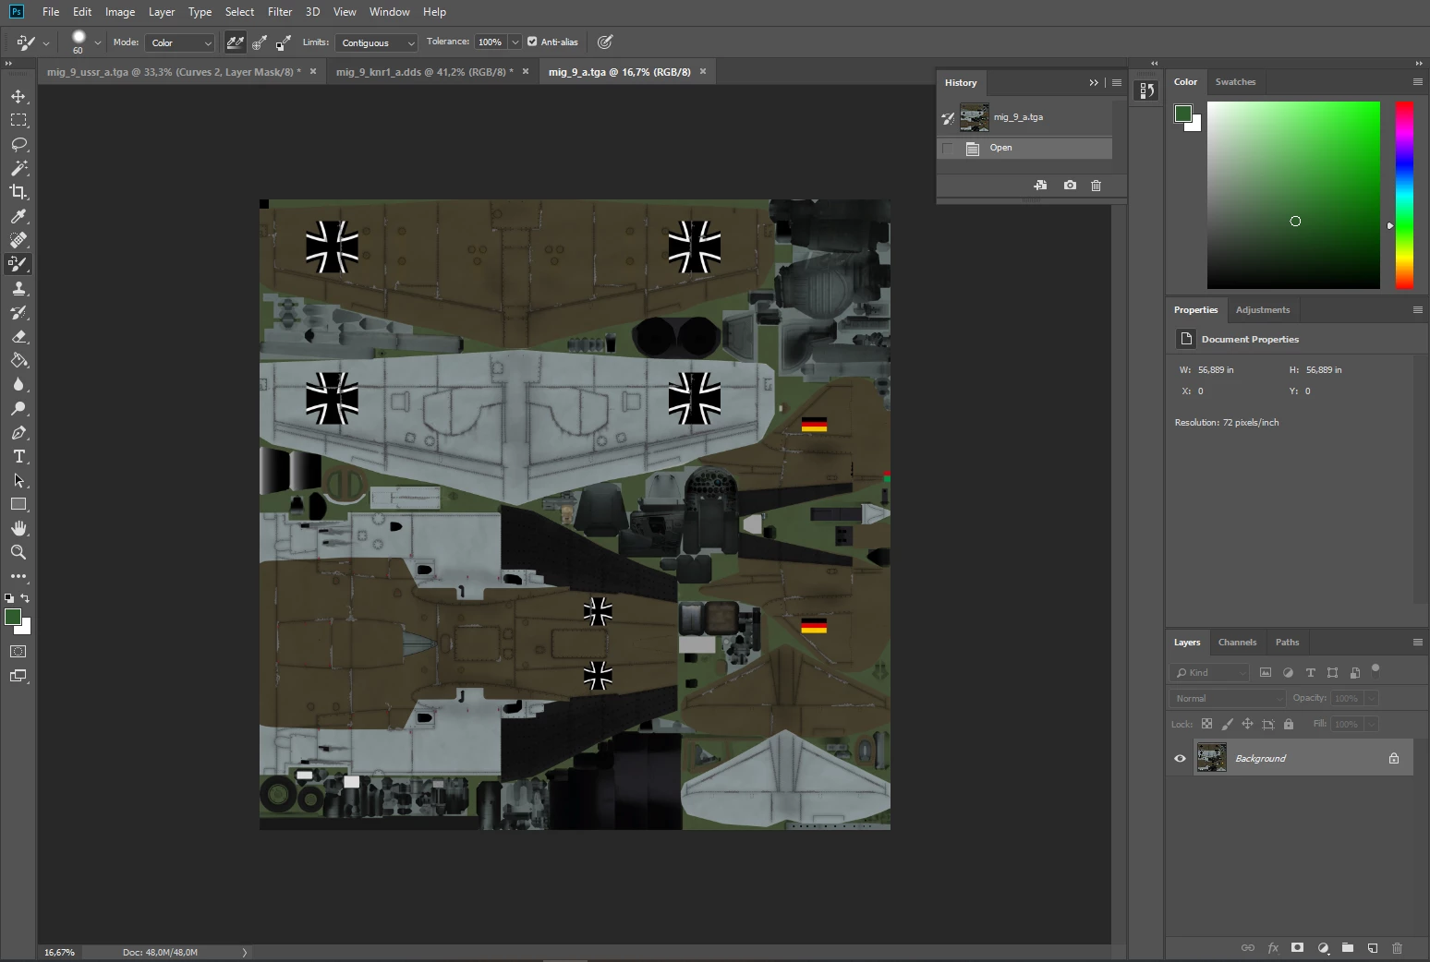This screenshot has height=962, width=1430.
Task: Toggle Quick Mask mode
Action: (18, 652)
